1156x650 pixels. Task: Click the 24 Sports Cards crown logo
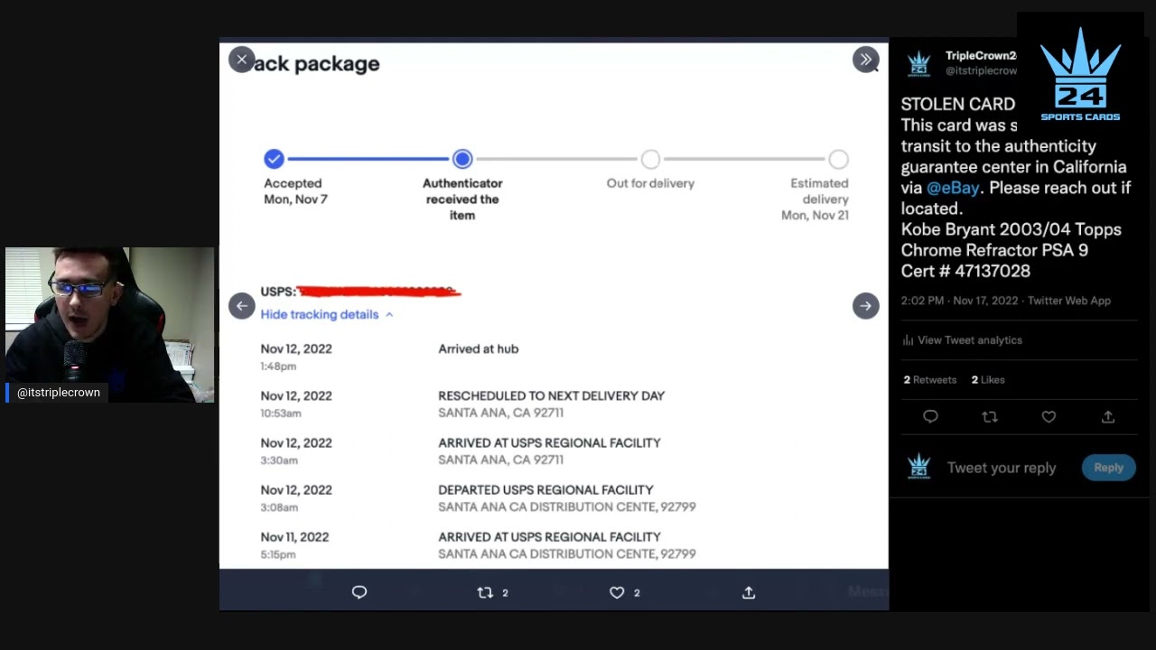point(1080,74)
